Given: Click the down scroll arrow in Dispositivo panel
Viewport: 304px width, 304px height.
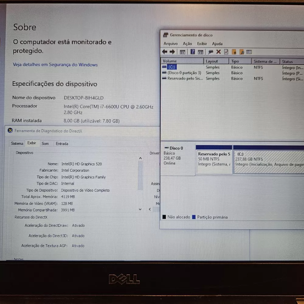Looking at the screenshot, I should pos(140,209).
